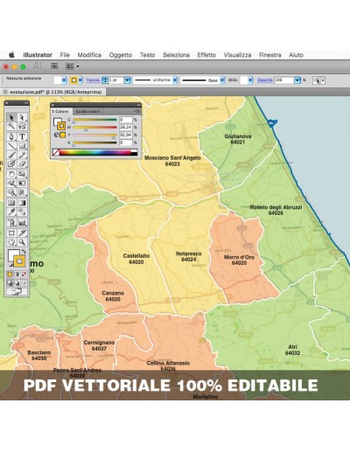Swap fill and stroke arrow in toolbox

24,251
